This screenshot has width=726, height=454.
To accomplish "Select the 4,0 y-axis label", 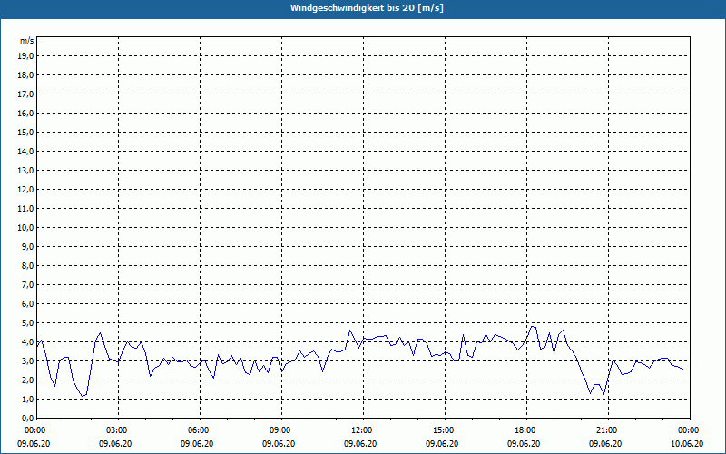I will click(27, 342).
